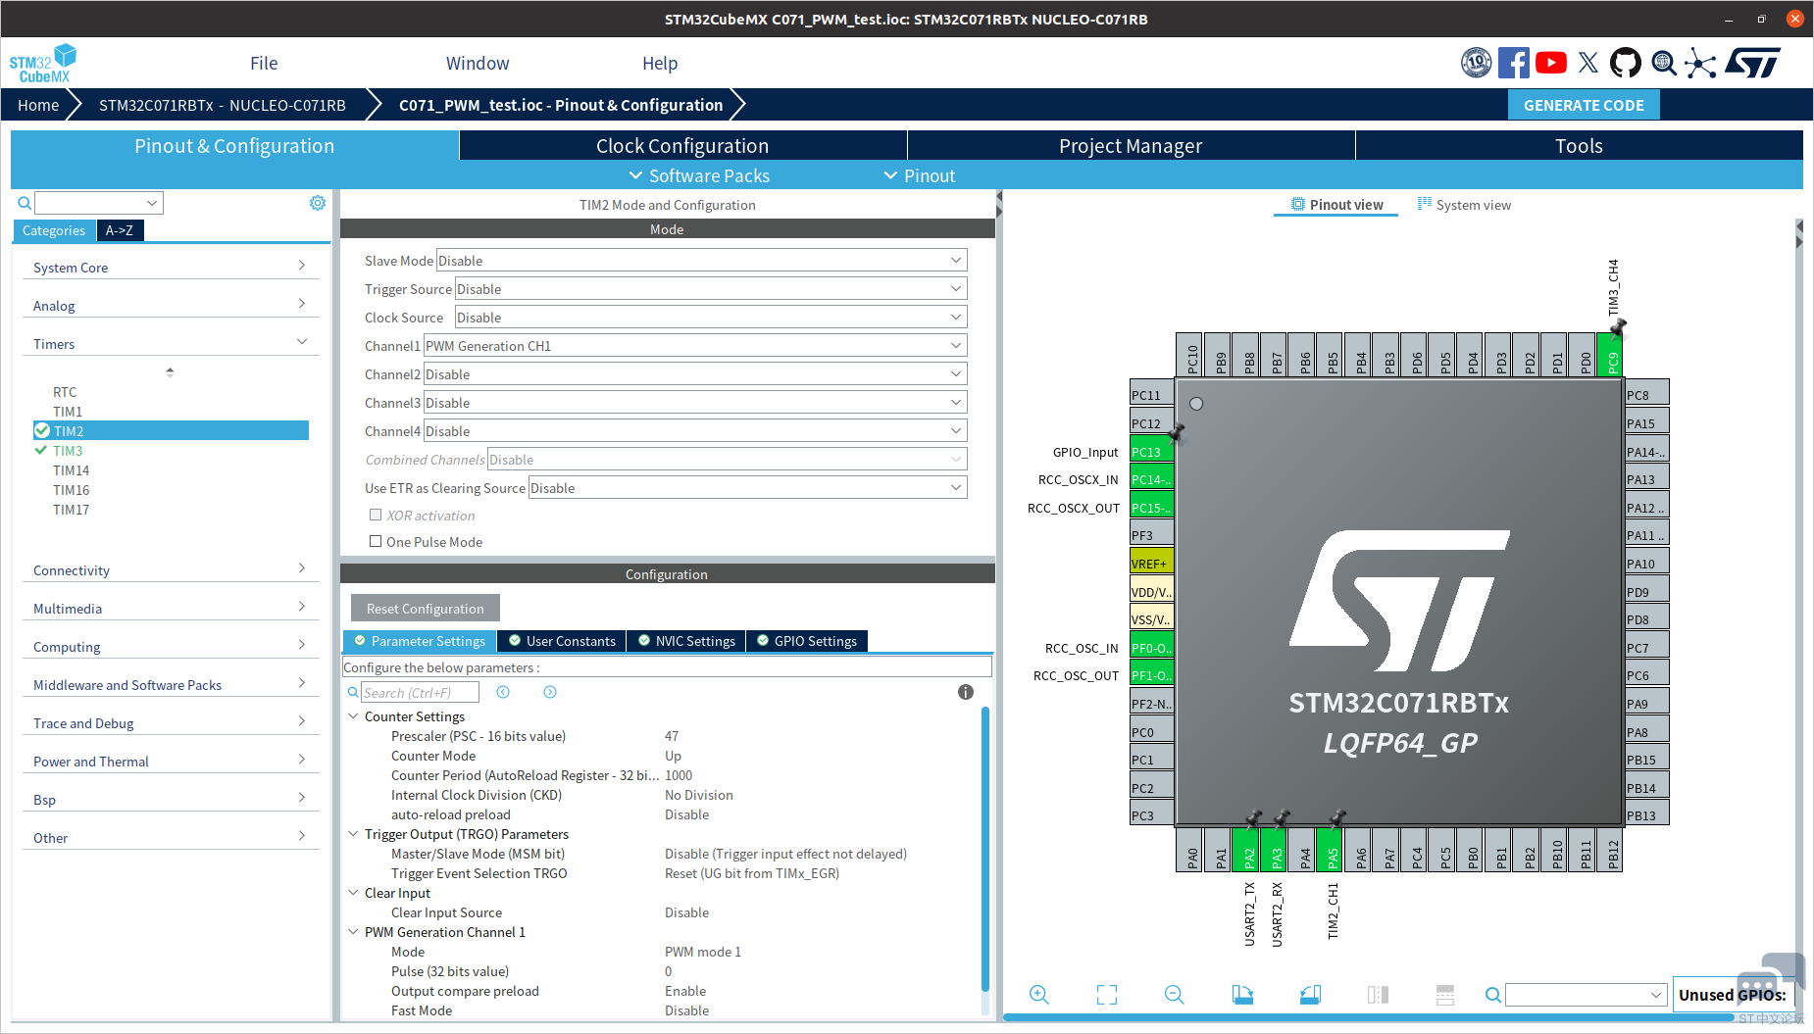1814x1034 pixels.
Task: Go to the next parameter search result
Action: (x=550, y=692)
